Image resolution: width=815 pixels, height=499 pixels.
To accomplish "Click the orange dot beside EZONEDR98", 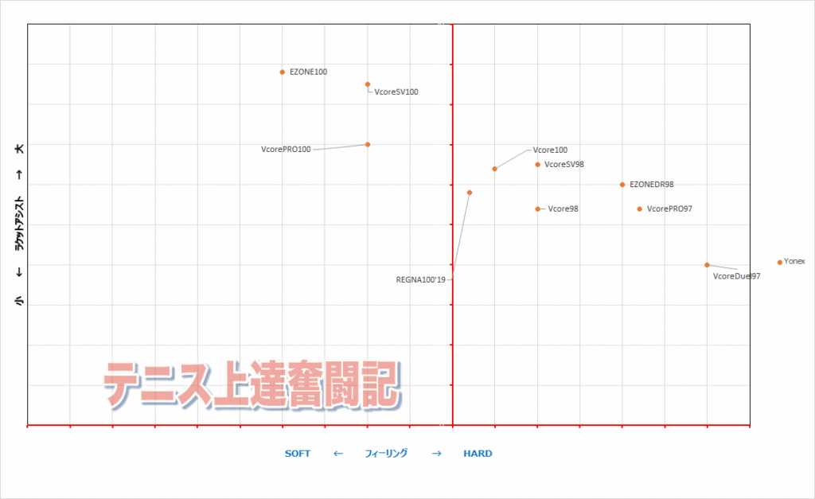I will point(622,185).
